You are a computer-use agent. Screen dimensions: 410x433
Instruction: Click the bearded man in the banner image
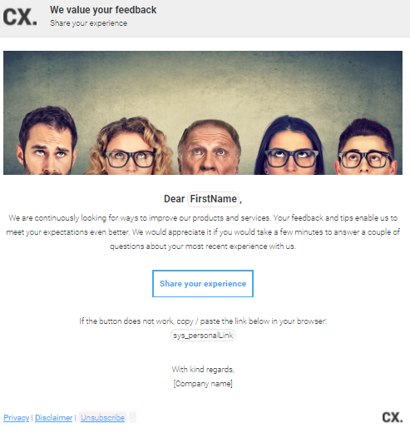47,140
